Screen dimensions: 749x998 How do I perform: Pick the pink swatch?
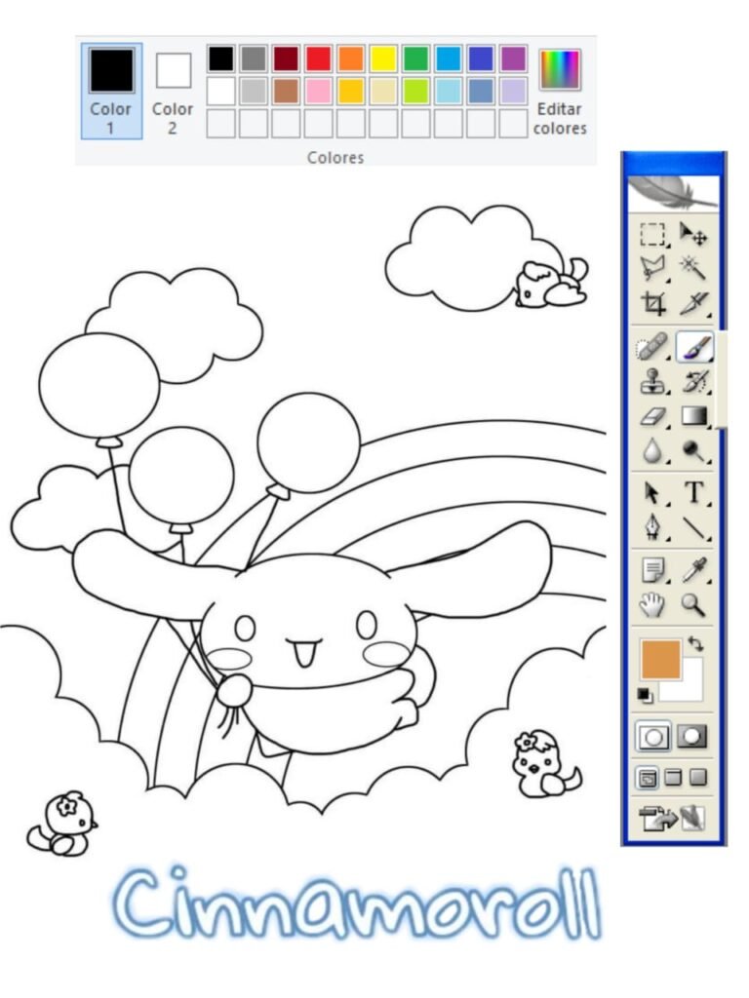pyautogui.click(x=319, y=91)
